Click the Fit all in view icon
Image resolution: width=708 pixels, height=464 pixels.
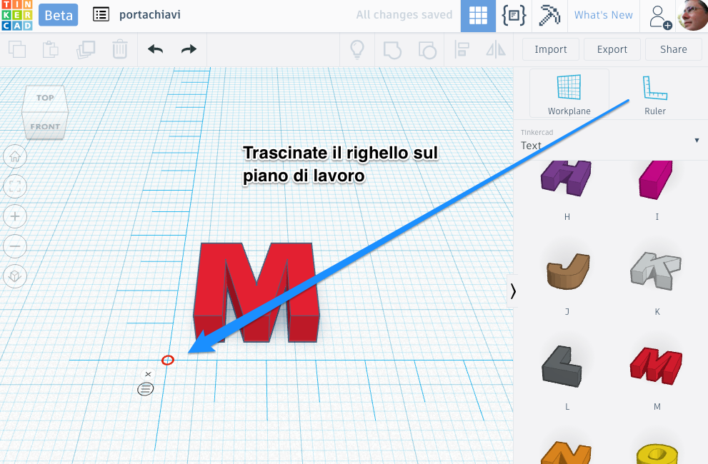[x=16, y=186]
